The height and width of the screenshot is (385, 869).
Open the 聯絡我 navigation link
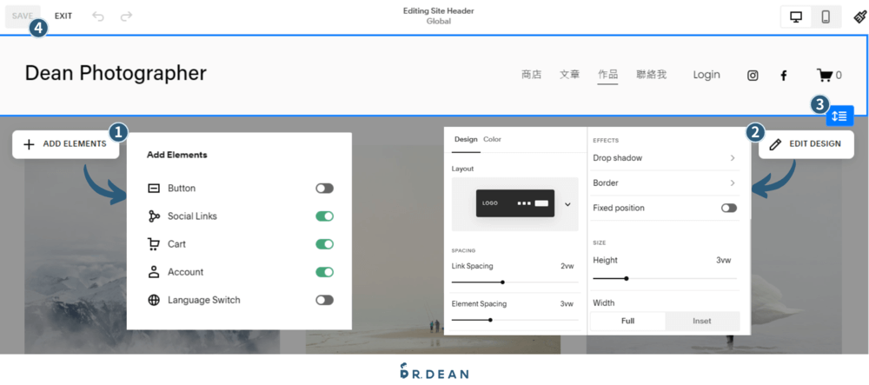point(652,75)
